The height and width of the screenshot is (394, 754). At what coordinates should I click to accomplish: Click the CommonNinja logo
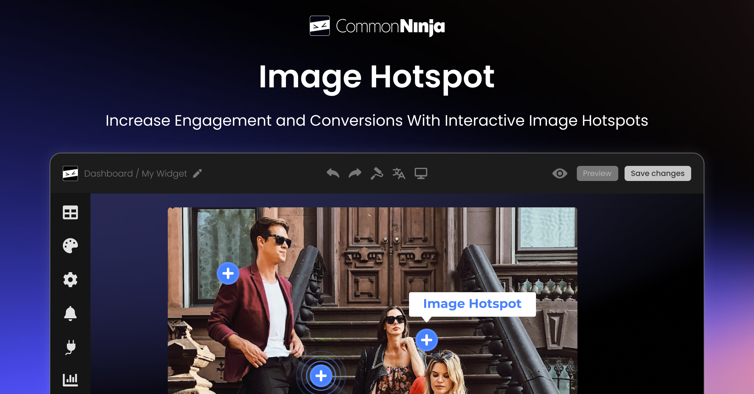point(377,26)
